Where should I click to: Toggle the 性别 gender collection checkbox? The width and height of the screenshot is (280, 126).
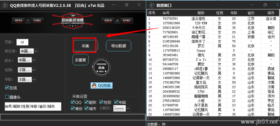pyautogui.click(x=101, y=102)
